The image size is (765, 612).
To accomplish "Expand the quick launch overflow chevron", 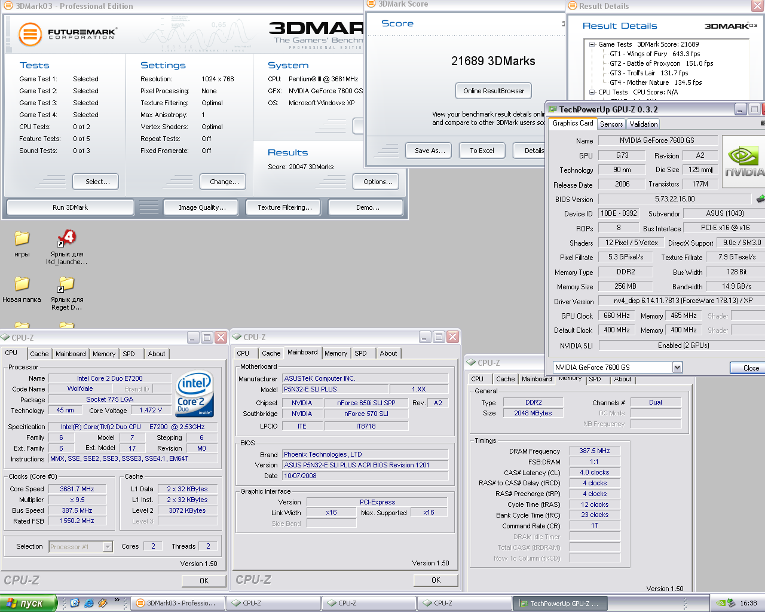I will [x=117, y=600].
